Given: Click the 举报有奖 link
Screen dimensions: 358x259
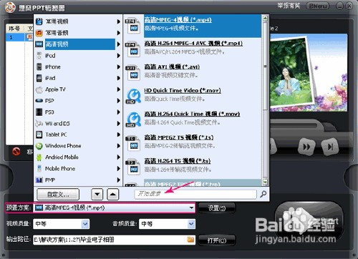Looking at the screenshot, I should point(289,6).
